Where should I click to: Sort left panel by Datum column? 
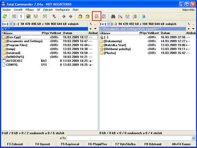[75, 33]
